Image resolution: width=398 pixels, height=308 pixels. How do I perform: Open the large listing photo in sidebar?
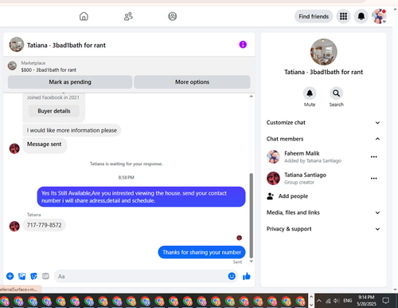tap(323, 52)
